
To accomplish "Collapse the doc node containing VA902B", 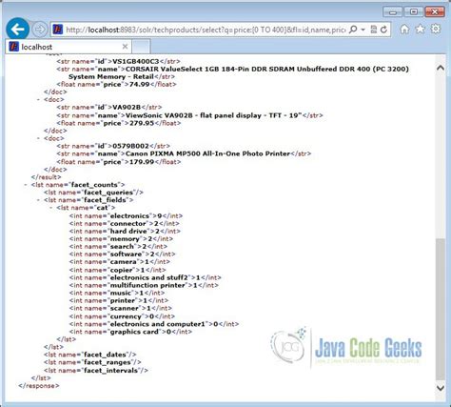I will pyautogui.click(x=39, y=100).
